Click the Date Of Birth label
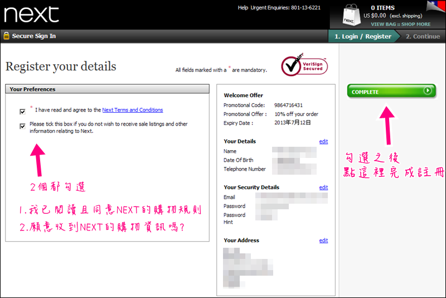Image resolution: width=446 pixels, height=298 pixels. pyautogui.click(x=239, y=160)
